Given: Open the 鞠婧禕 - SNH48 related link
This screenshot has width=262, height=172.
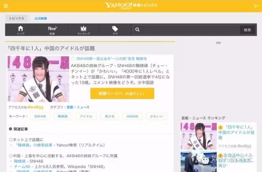Looking at the screenshot, I should [20, 161].
